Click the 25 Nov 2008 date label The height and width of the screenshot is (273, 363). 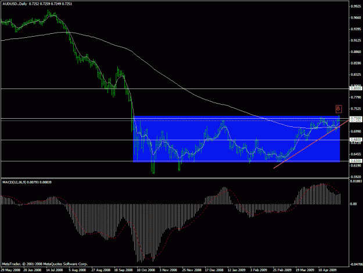192,270
